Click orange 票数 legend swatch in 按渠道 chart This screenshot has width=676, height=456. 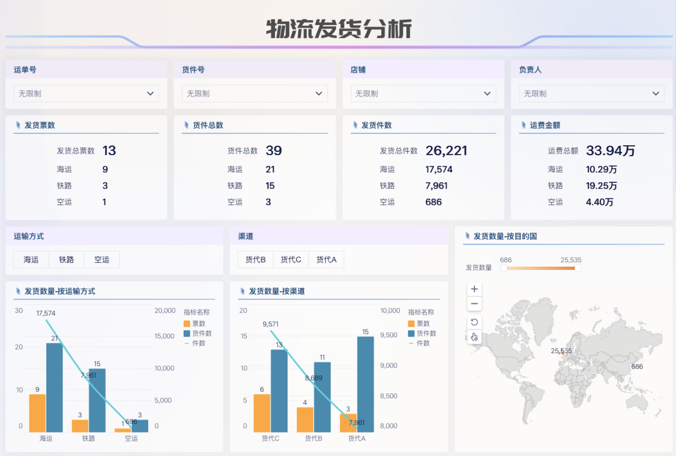click(x=411, y=324)
